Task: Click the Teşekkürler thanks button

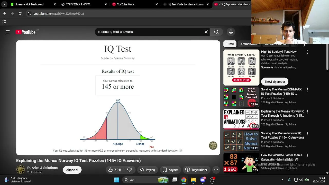Action: (196, 170)
